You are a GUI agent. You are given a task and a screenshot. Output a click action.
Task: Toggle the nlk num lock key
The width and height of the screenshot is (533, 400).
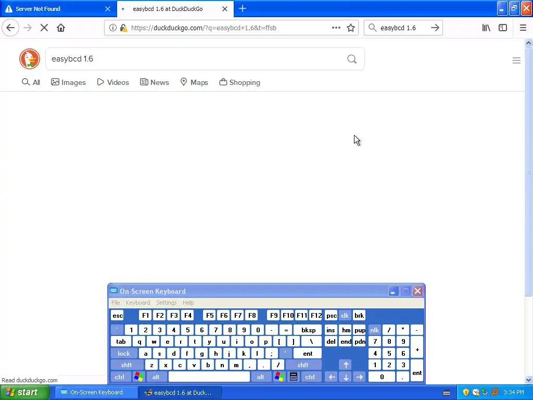click(375, 330)
